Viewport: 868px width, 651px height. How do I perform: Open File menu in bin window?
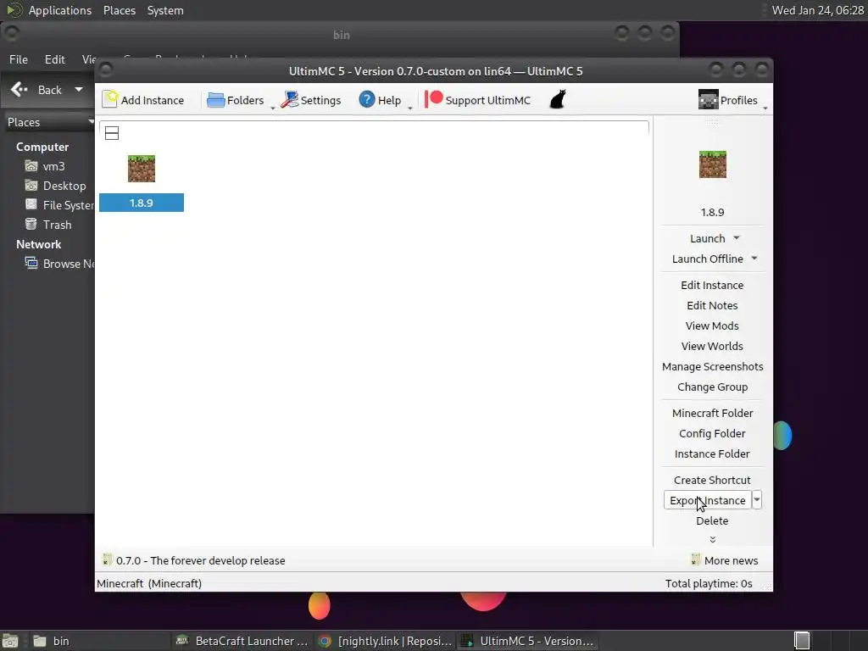coord(19,59)
